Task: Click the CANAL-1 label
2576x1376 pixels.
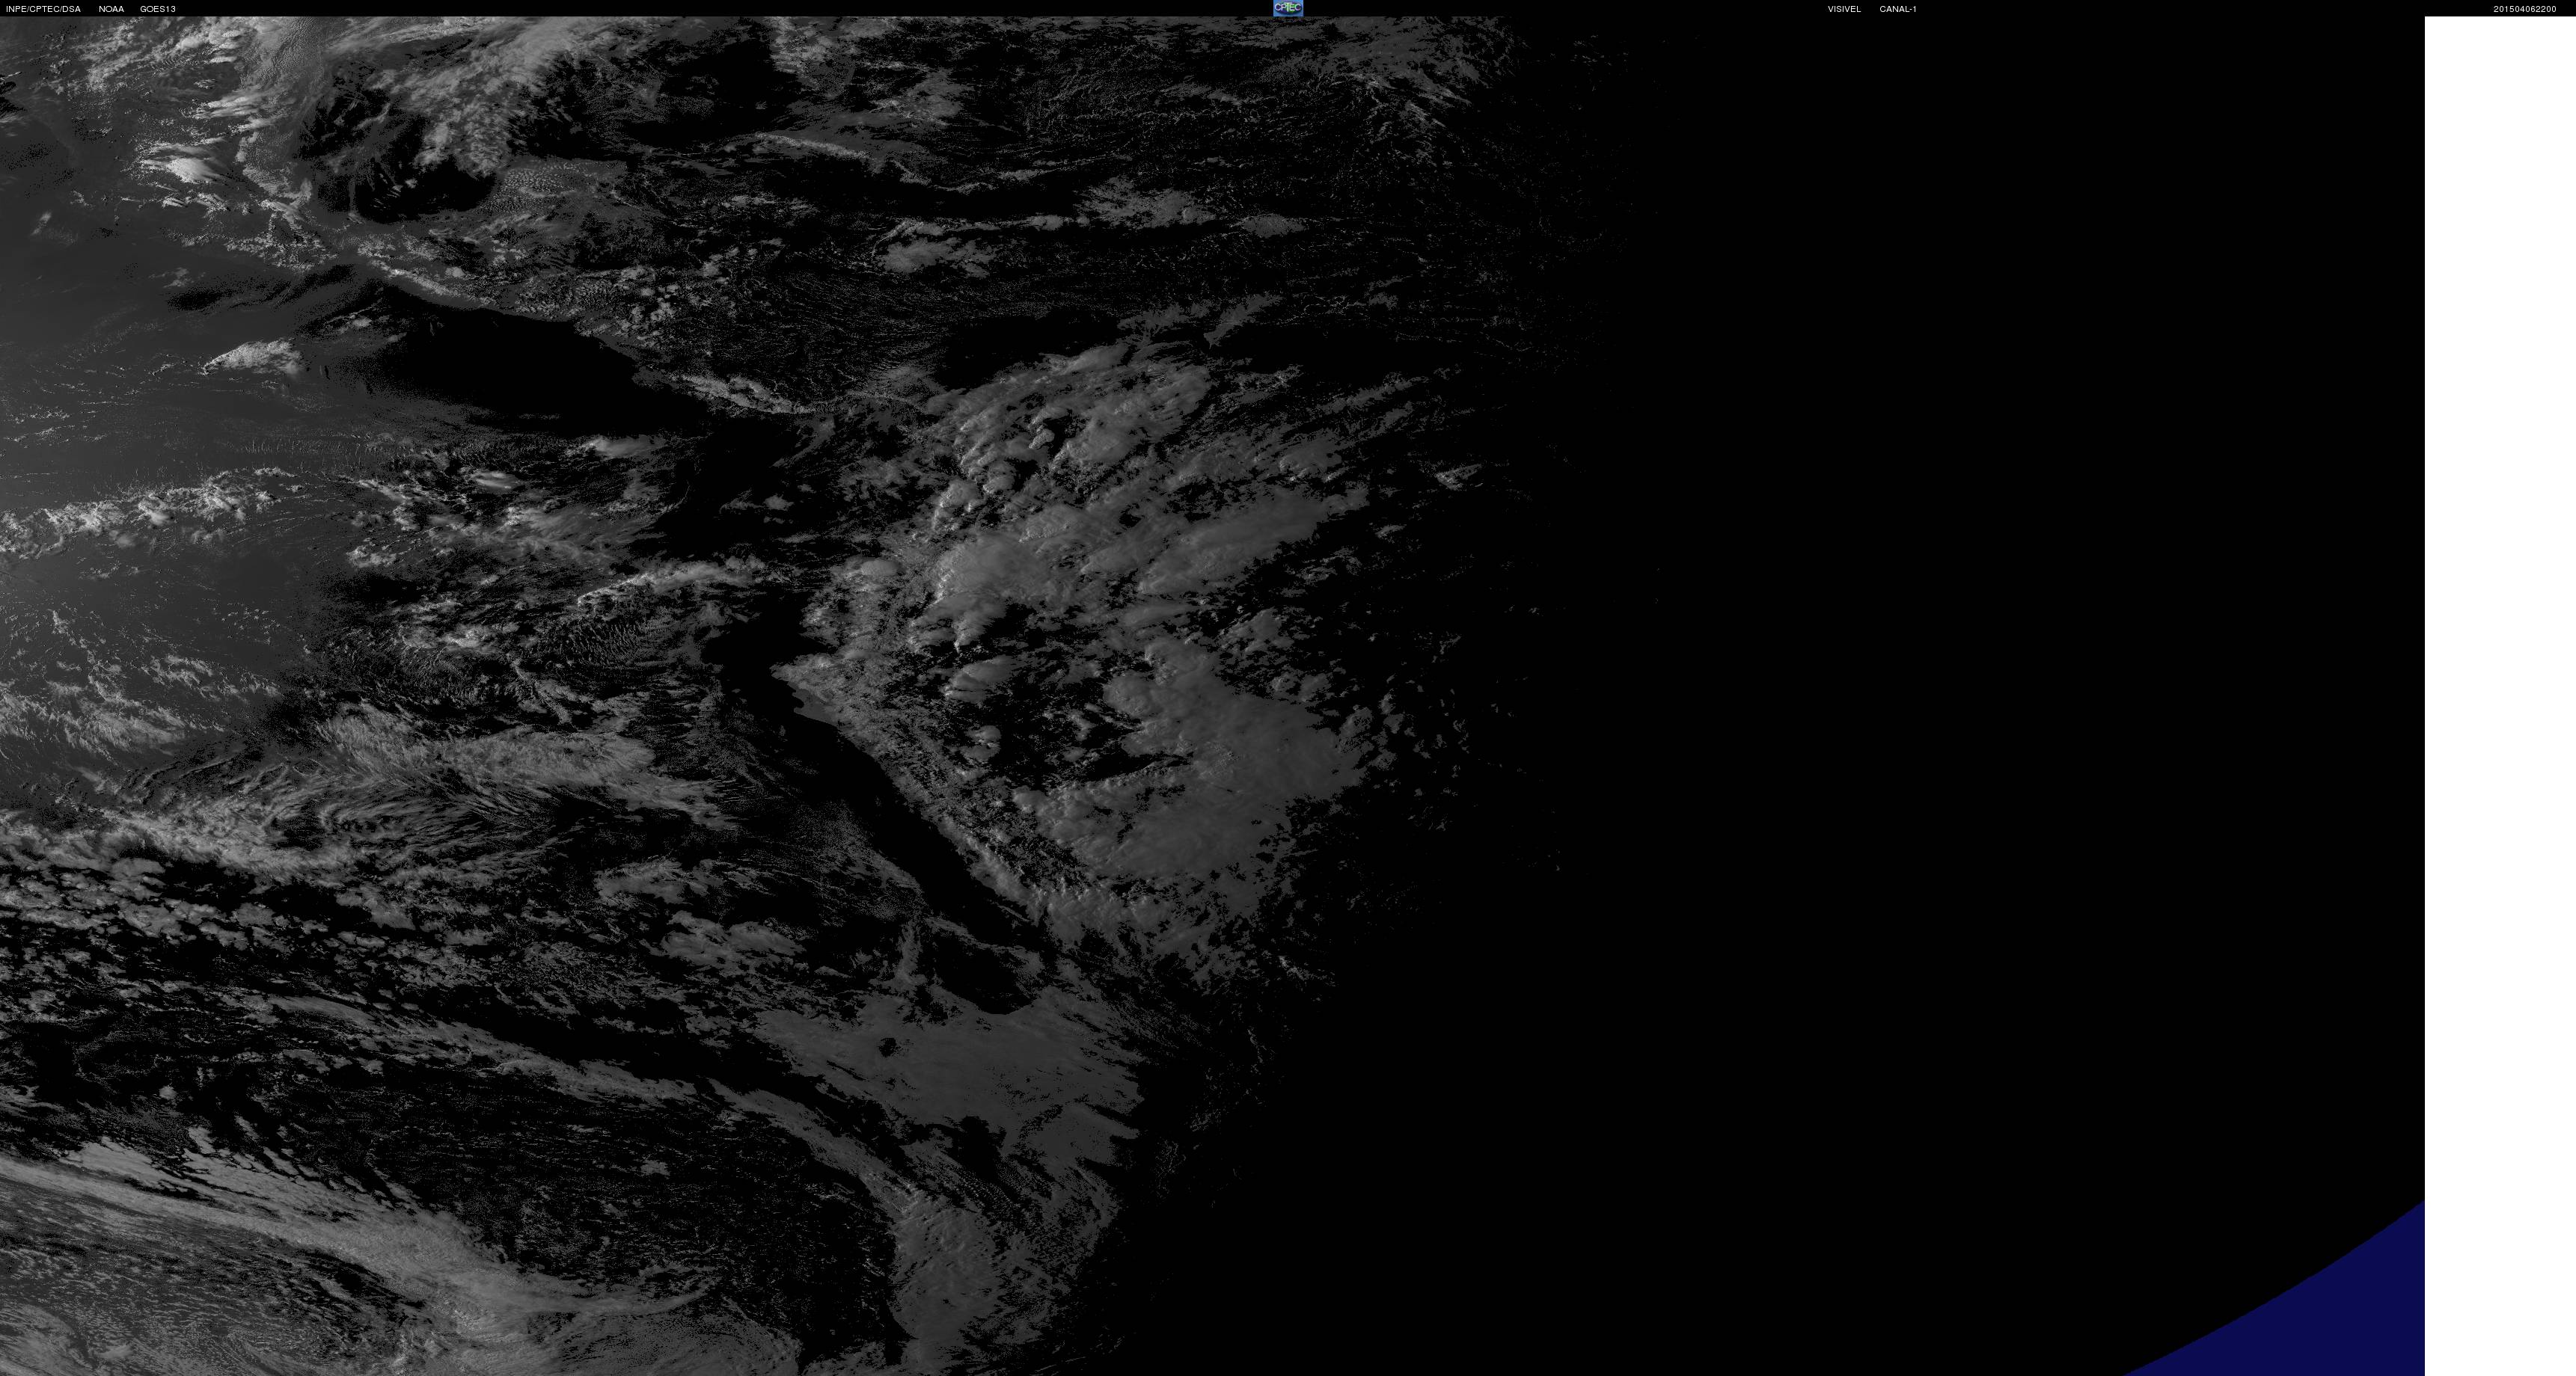Action: [1897, 9]
